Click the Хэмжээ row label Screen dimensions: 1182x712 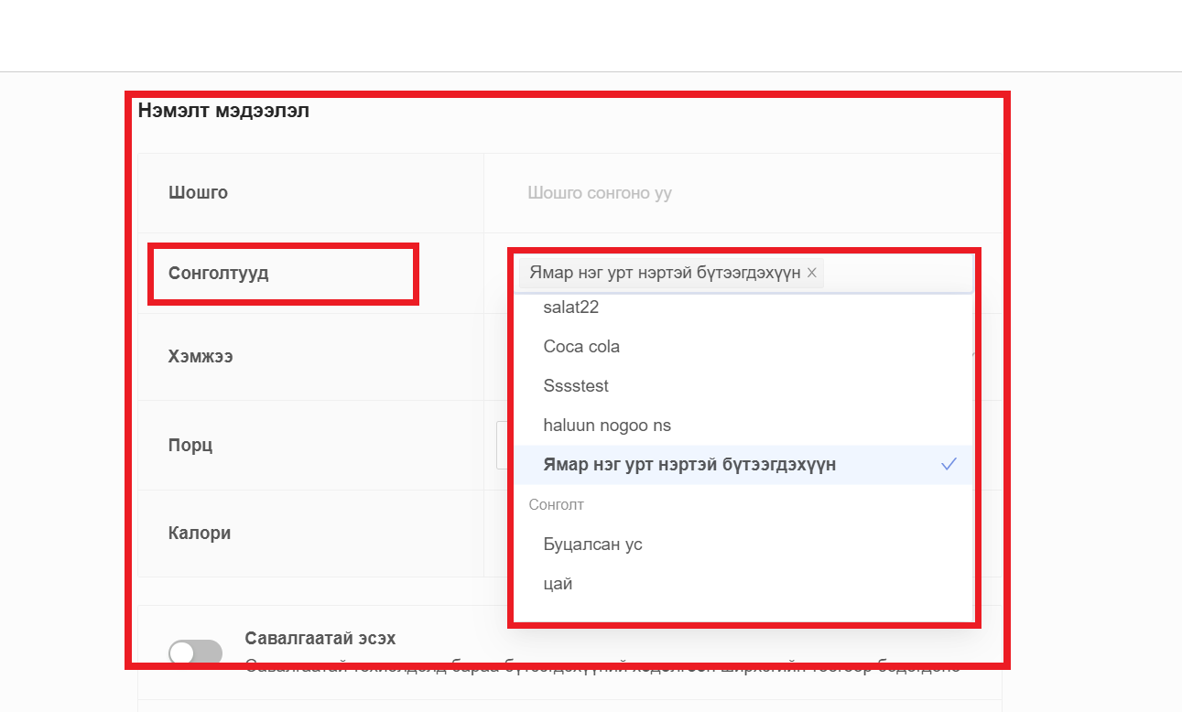coord(201,357)
